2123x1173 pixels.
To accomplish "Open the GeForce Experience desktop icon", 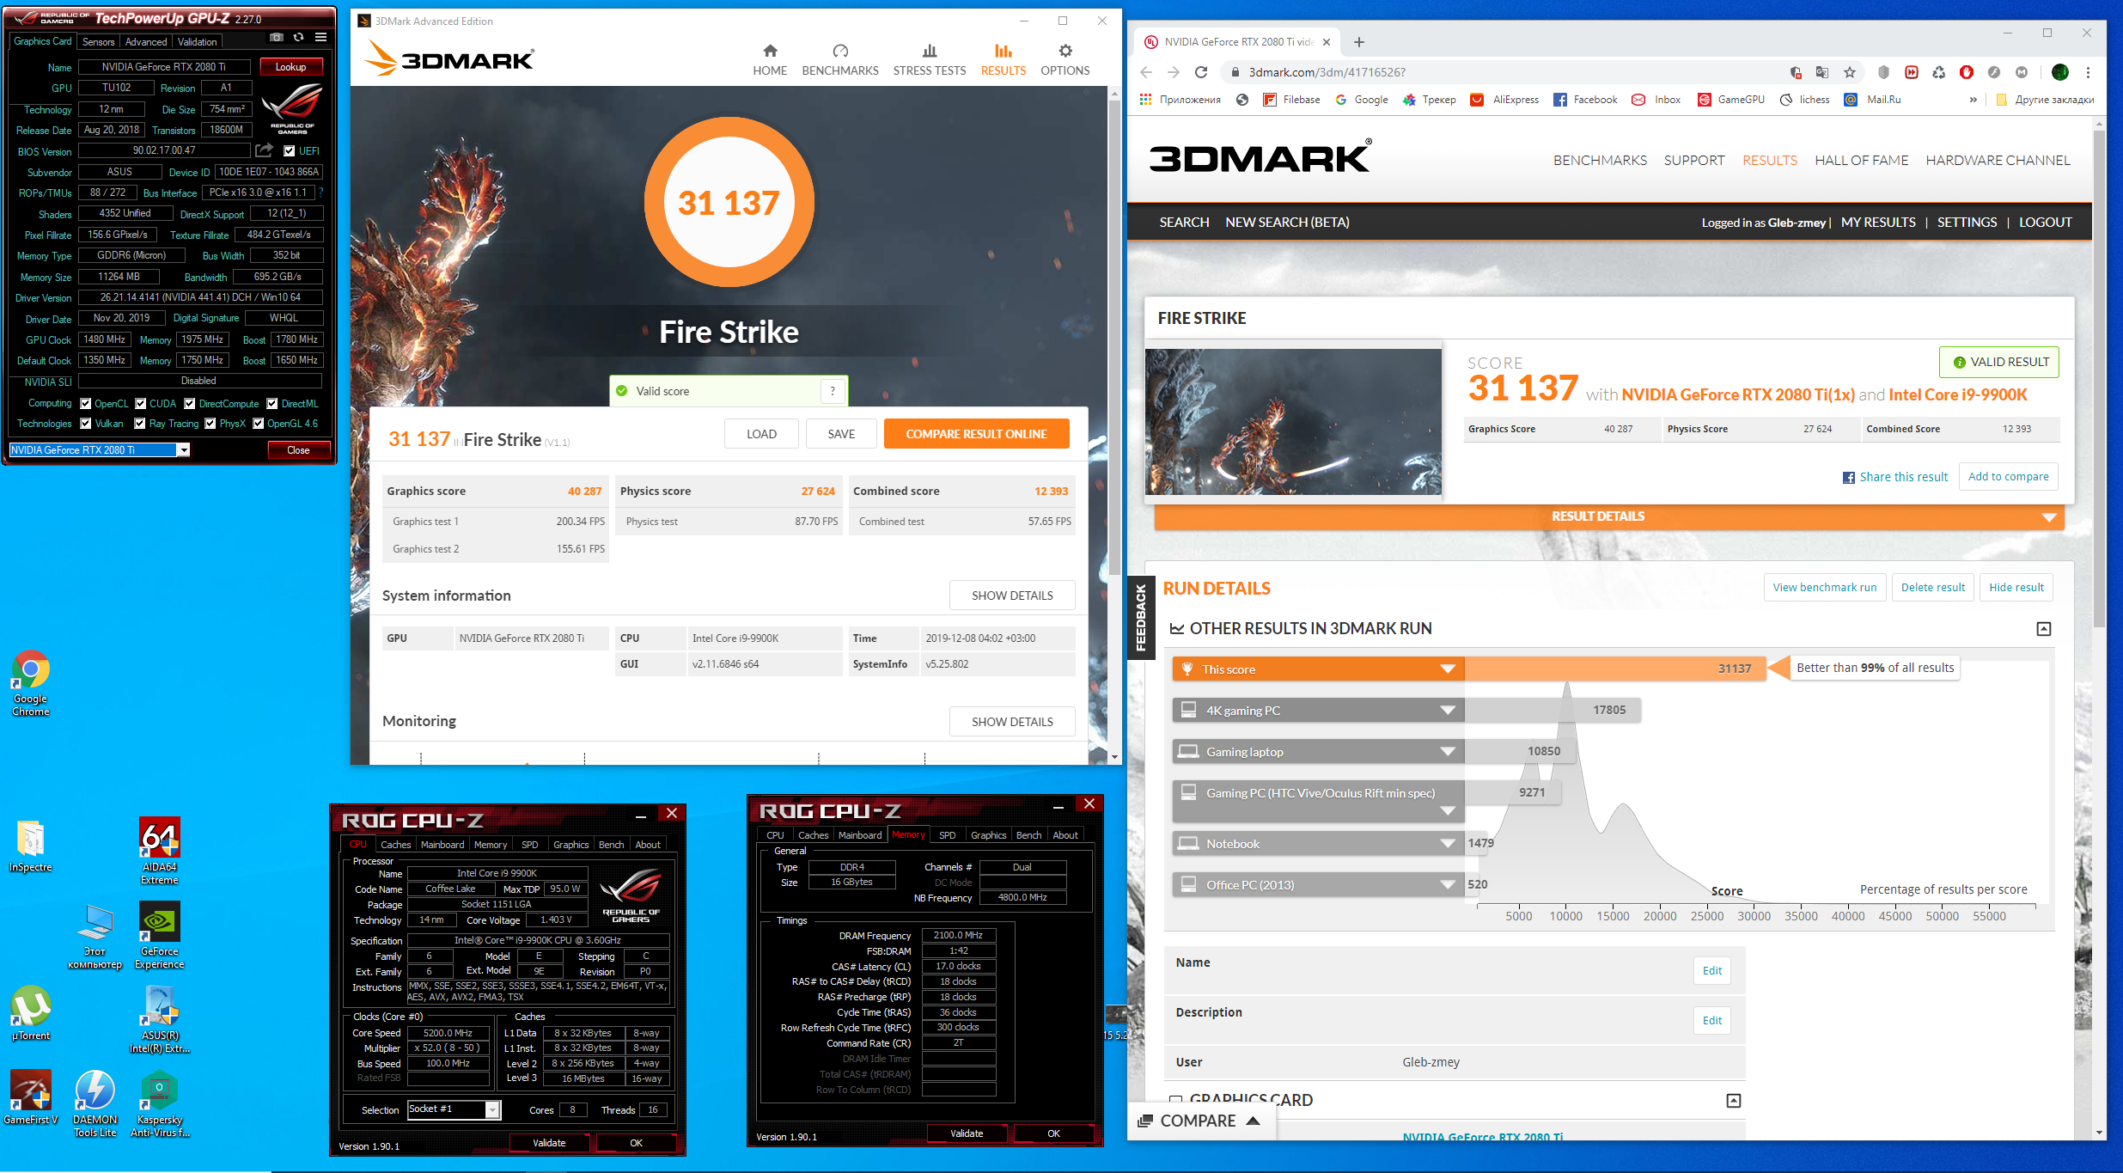I will click(x=160, y=935).
